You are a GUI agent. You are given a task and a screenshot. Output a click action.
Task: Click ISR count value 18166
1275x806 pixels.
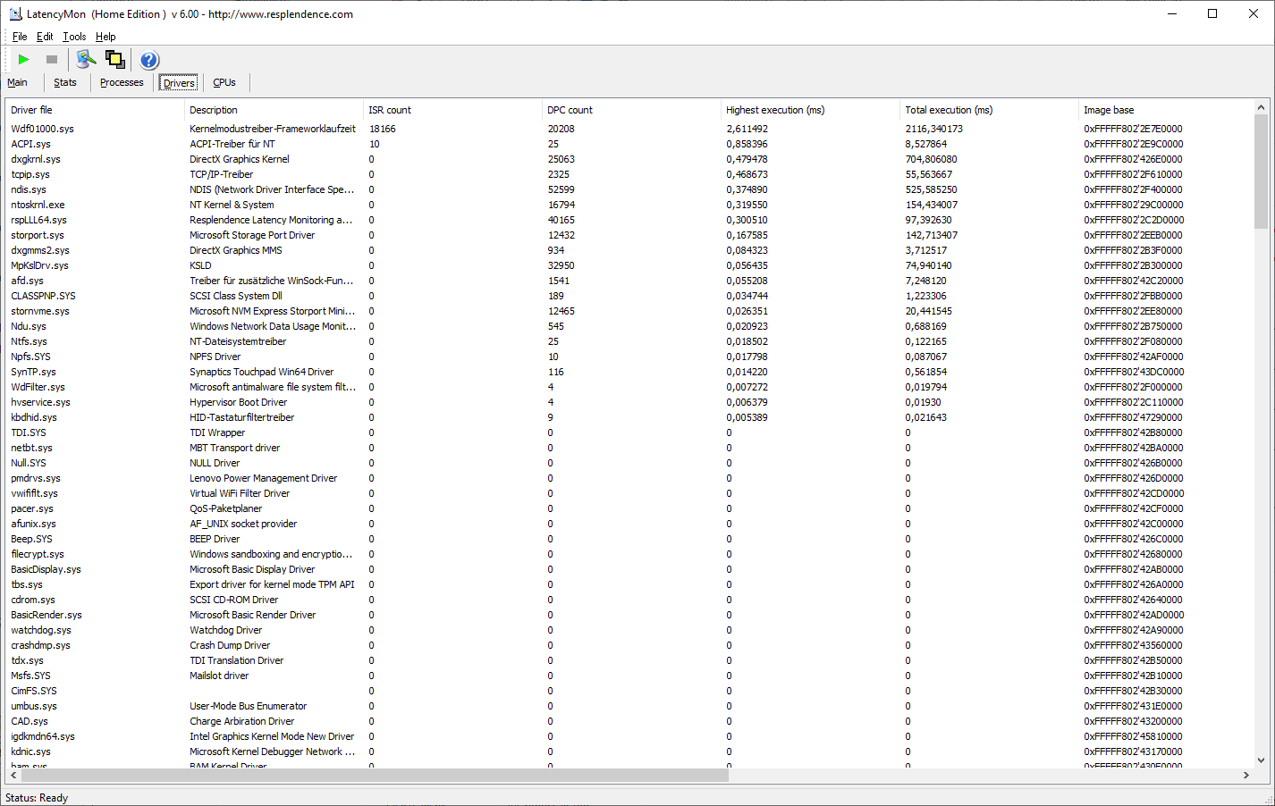tap(382, 129)
